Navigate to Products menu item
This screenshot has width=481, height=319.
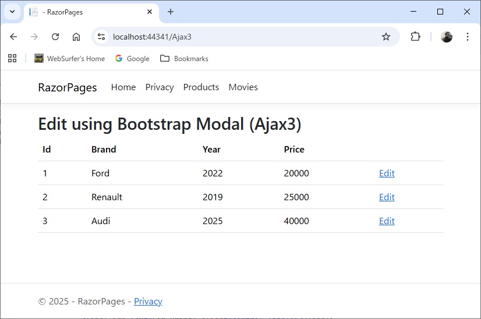201,87
